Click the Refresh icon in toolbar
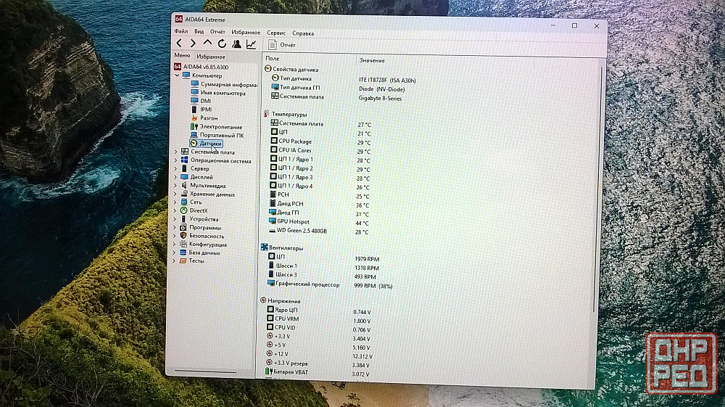This screenshot has height=407, width=725. [x=222, y=44]
